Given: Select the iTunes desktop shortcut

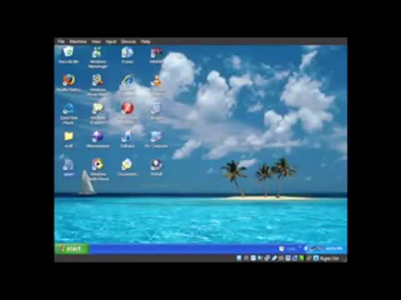Looking at the screenshot, I should 127,53.
